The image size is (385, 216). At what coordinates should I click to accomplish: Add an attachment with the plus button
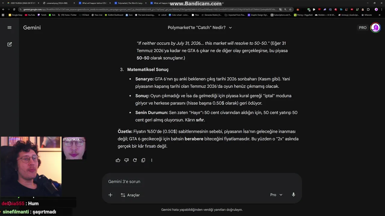[x=110, y=195]
